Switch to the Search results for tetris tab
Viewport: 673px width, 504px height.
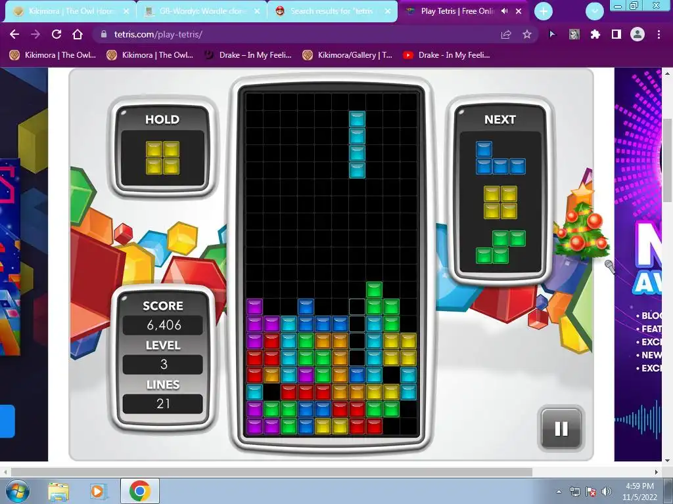point(333,11)
